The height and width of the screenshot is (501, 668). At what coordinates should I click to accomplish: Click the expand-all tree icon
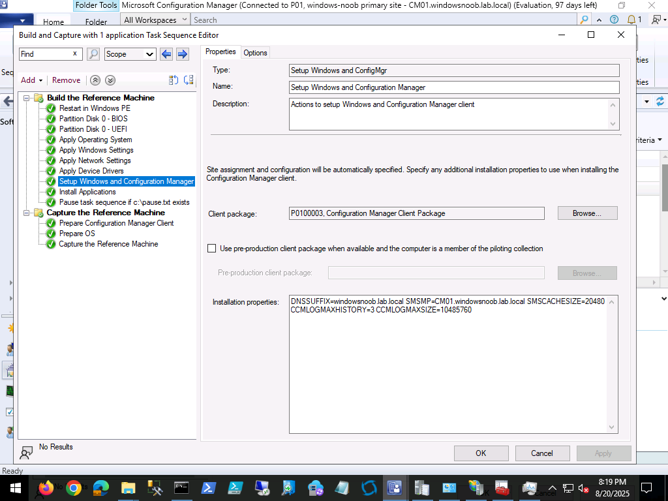(189, 80)
